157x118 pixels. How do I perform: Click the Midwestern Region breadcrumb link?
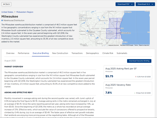tap(25, 12)
